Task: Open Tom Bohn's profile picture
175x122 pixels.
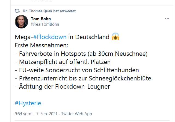Action: pyautogui.click(x=21, y=22)
